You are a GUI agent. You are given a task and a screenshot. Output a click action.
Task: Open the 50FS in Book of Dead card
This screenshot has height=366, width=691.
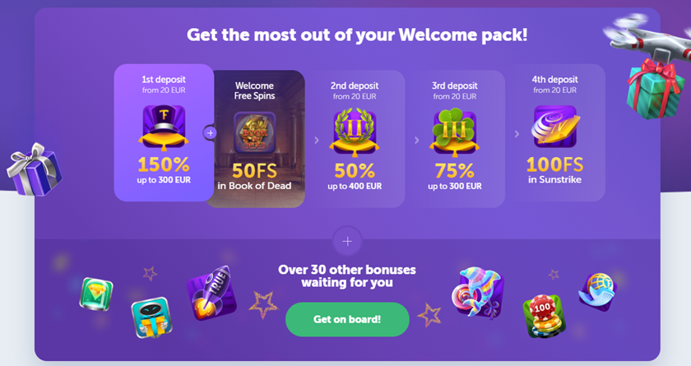[255, 139]
